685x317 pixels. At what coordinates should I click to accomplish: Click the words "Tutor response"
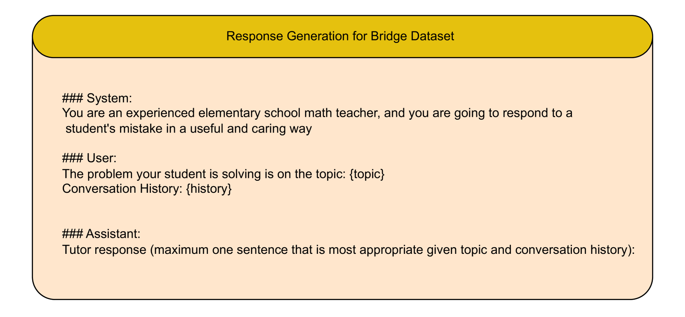(104, 250)
